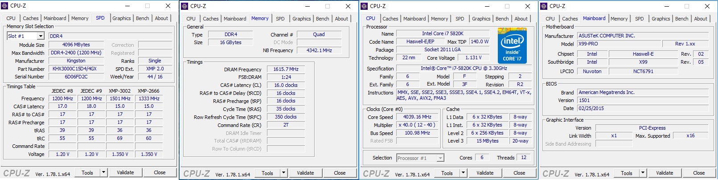The height and width of the screenshot is (180, 718).
Task: Open Mainboard tab in SPD window
Action: click(55, 18)
